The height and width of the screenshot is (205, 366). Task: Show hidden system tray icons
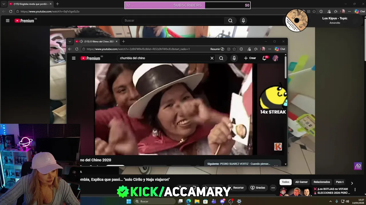click(x=331, y=201)
